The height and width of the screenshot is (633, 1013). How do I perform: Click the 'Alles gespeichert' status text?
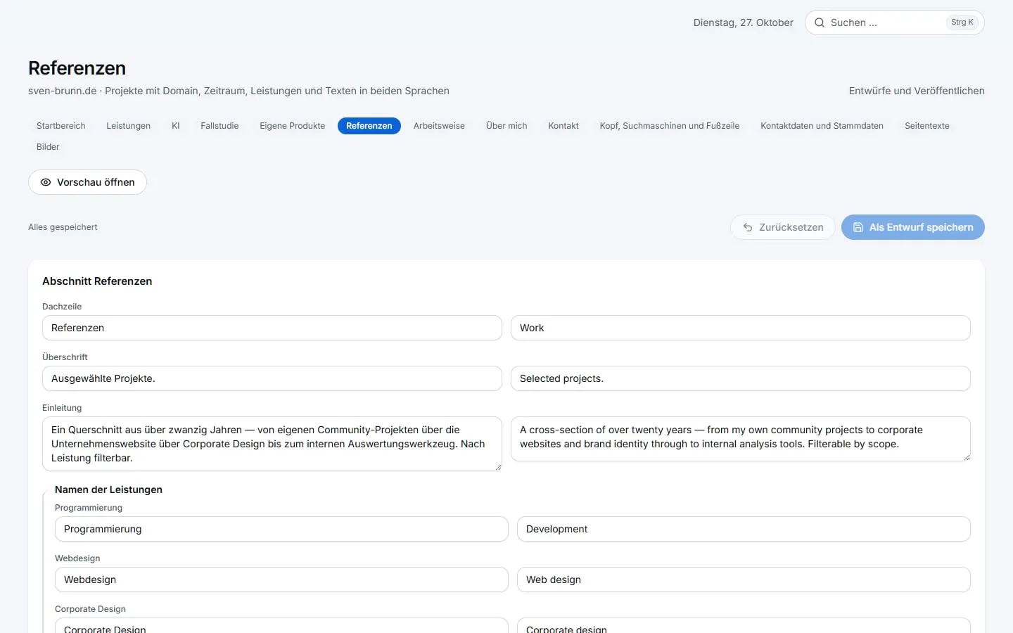[63, 227]
